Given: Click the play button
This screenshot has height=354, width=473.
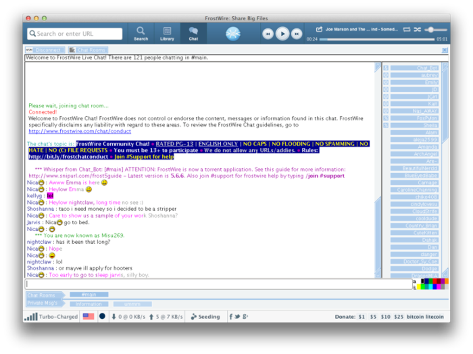Looking at the screenshot, I should point(282,34).
